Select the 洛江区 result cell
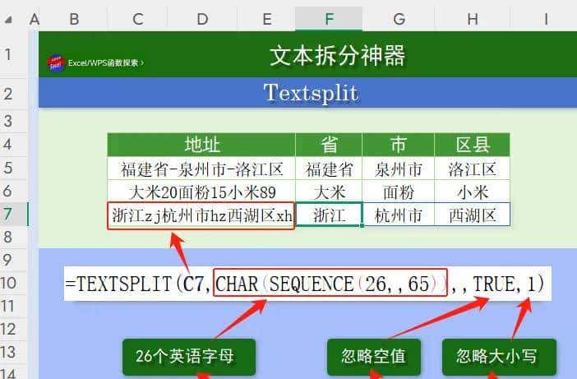The height and width of the screenshot is (379, 577). click(473, 169)
